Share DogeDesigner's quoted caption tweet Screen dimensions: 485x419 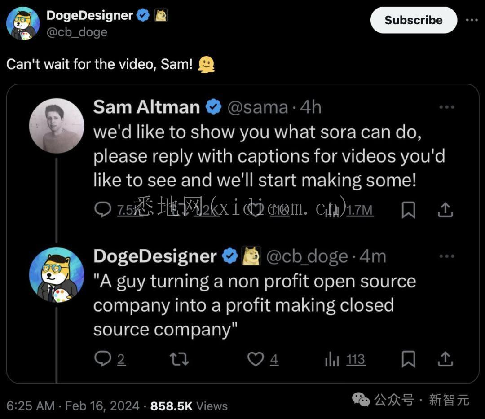pyautogui.click(x=445, y=359)
